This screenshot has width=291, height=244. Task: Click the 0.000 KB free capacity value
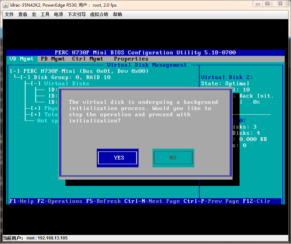[x=253, y=139]
